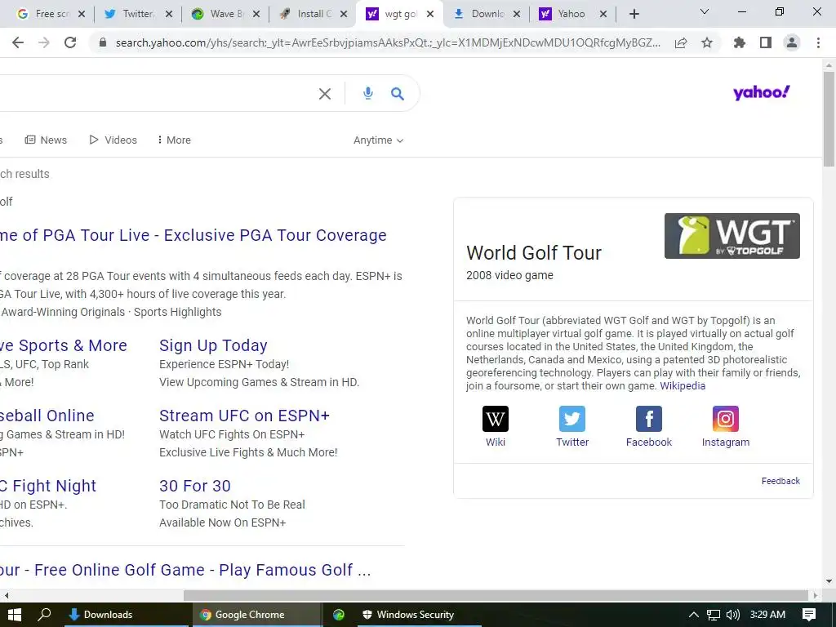Select the 2008 video game subtitle
The image size is (836, 627).
tap(509, 276)
